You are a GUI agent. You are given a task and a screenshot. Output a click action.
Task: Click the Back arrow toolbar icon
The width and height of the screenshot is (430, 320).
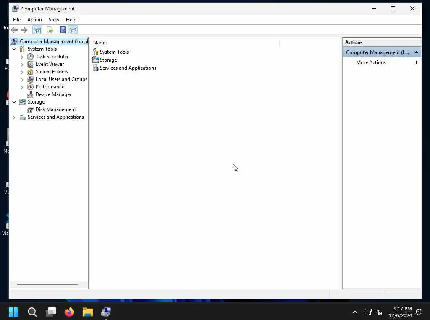(14, 30)
